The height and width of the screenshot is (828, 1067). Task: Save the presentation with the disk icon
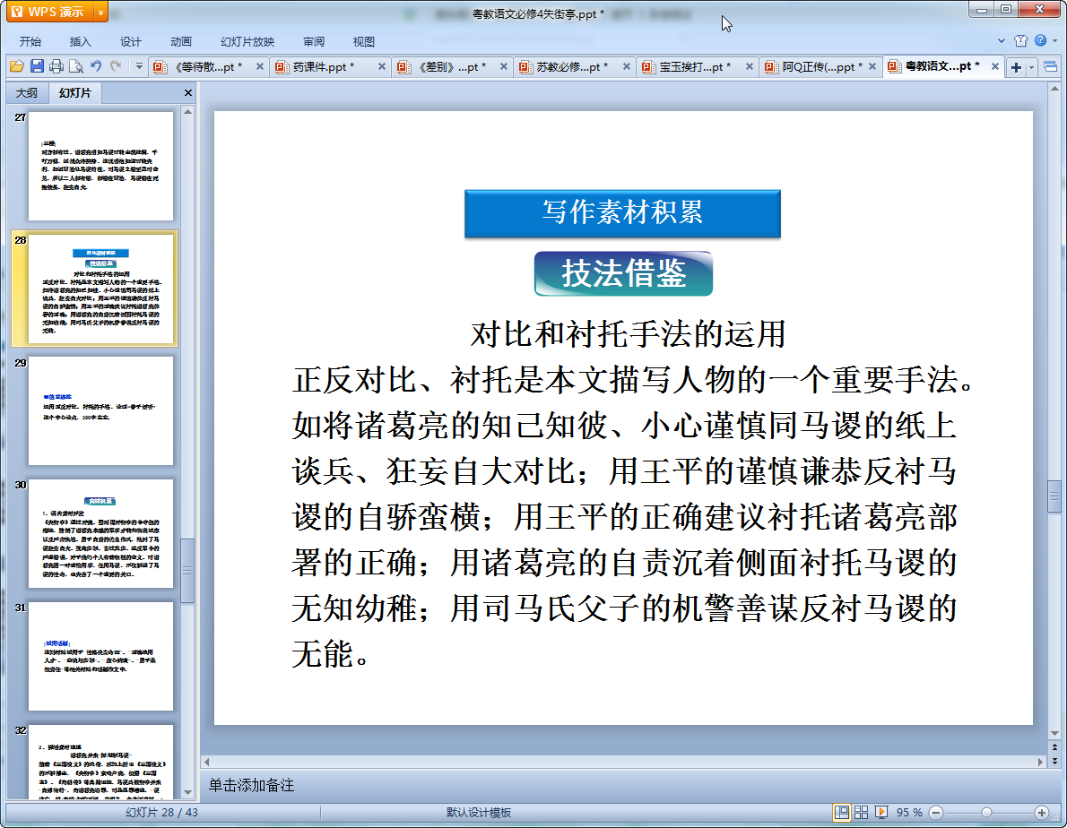pyautogui.click(x=37, y=66)
